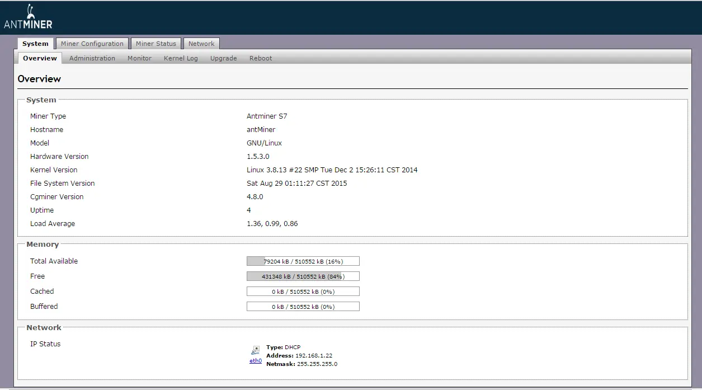Click the Overview page heading
702x390 pixels.
(39, 79)
